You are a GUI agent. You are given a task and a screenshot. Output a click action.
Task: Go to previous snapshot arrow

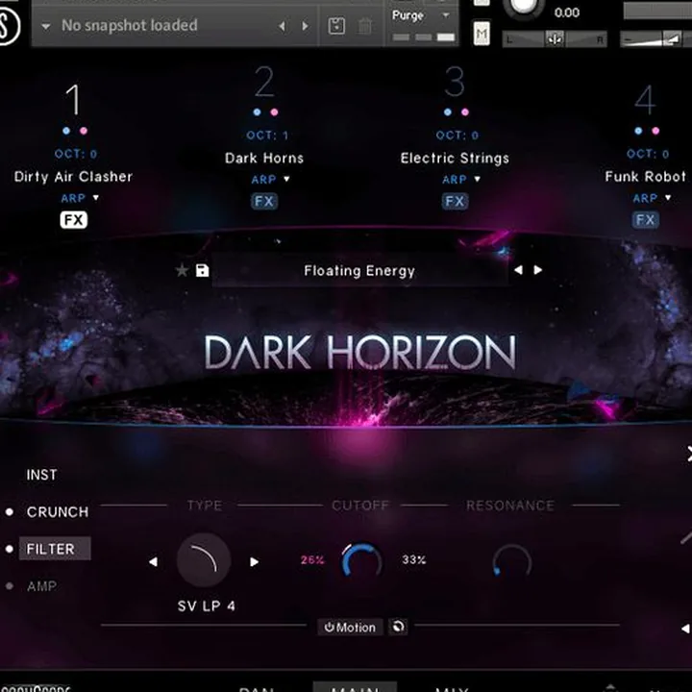pos(282,27)
